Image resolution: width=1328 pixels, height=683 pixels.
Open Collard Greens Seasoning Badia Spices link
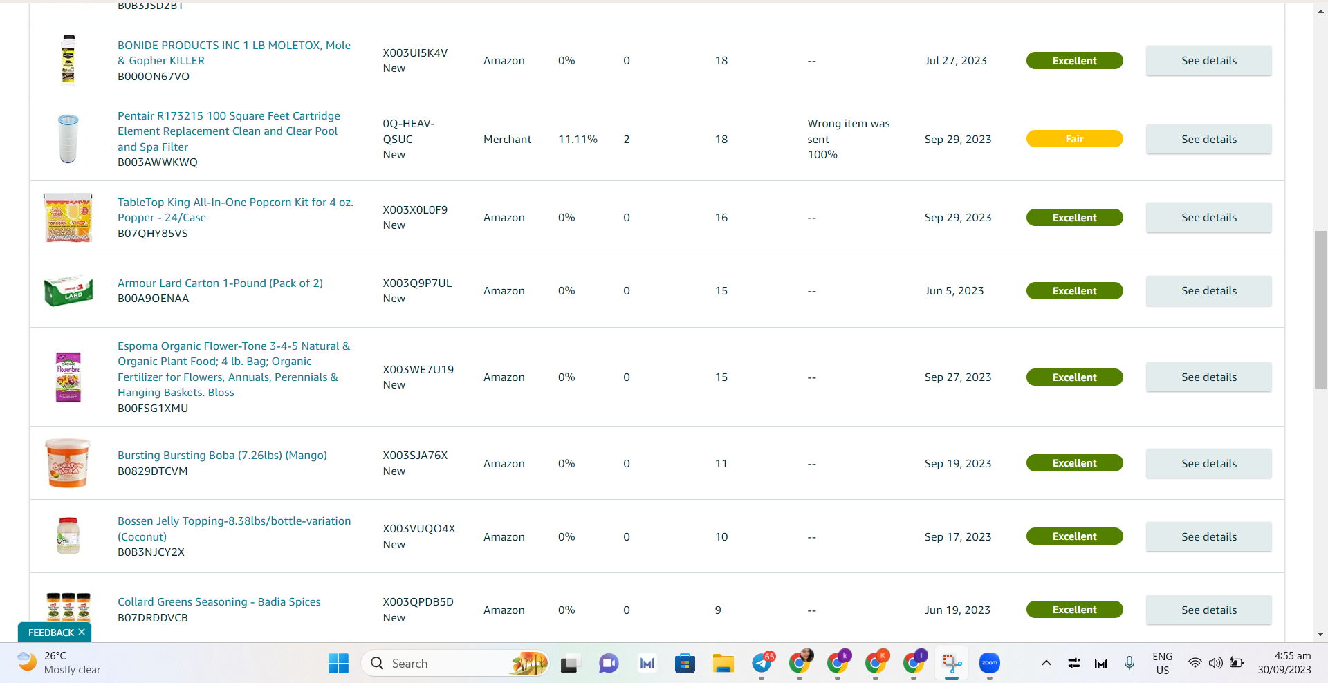219,602
